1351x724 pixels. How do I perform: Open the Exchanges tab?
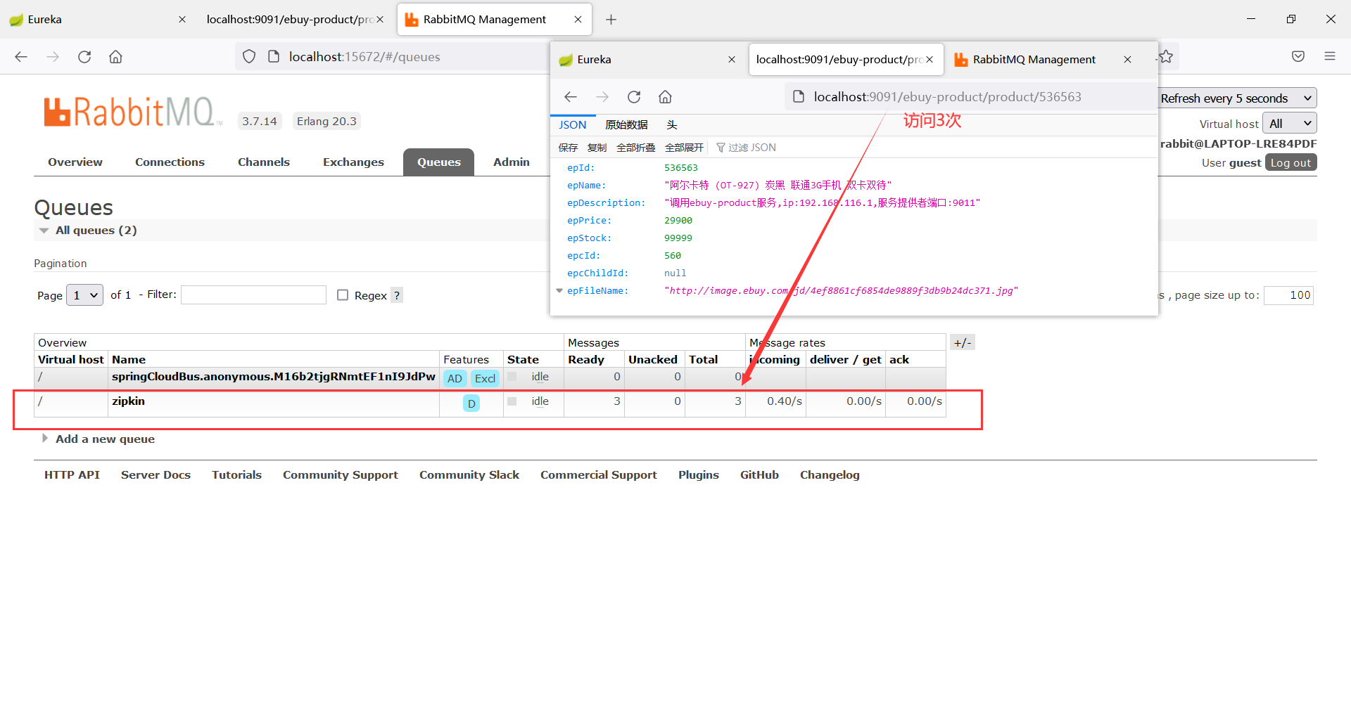click(x=353, y=162)
